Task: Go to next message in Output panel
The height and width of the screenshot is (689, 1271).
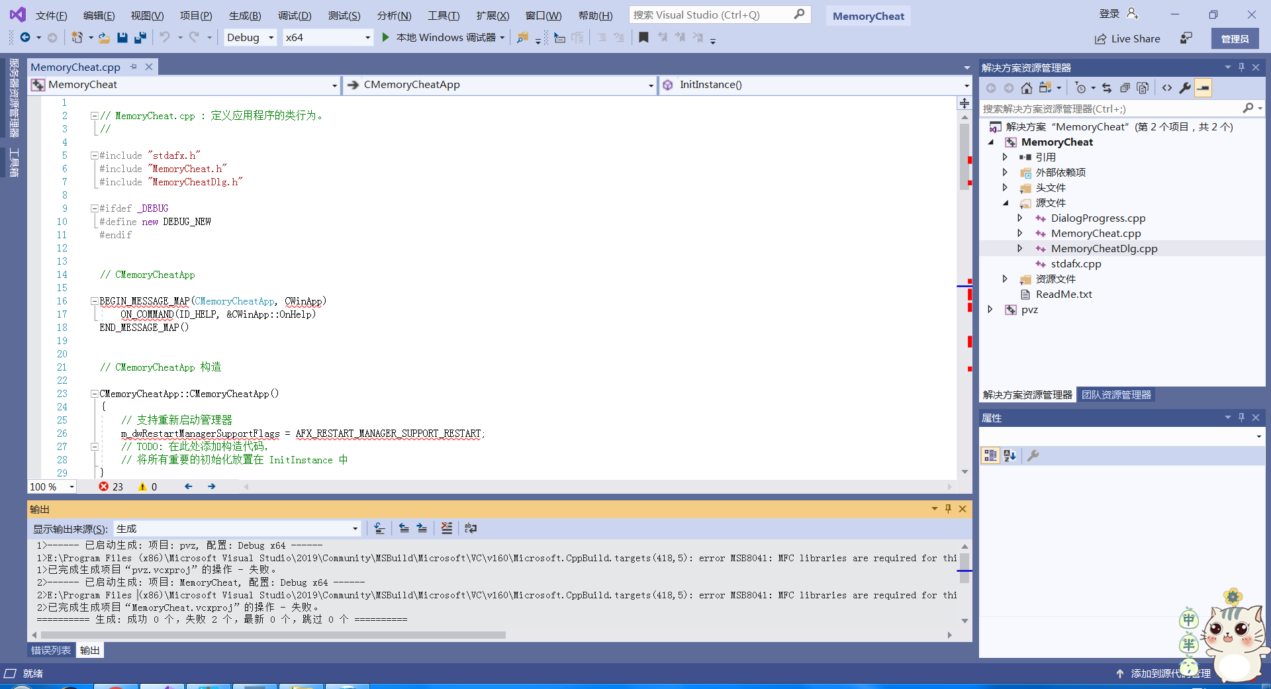Action: point(422,528)
